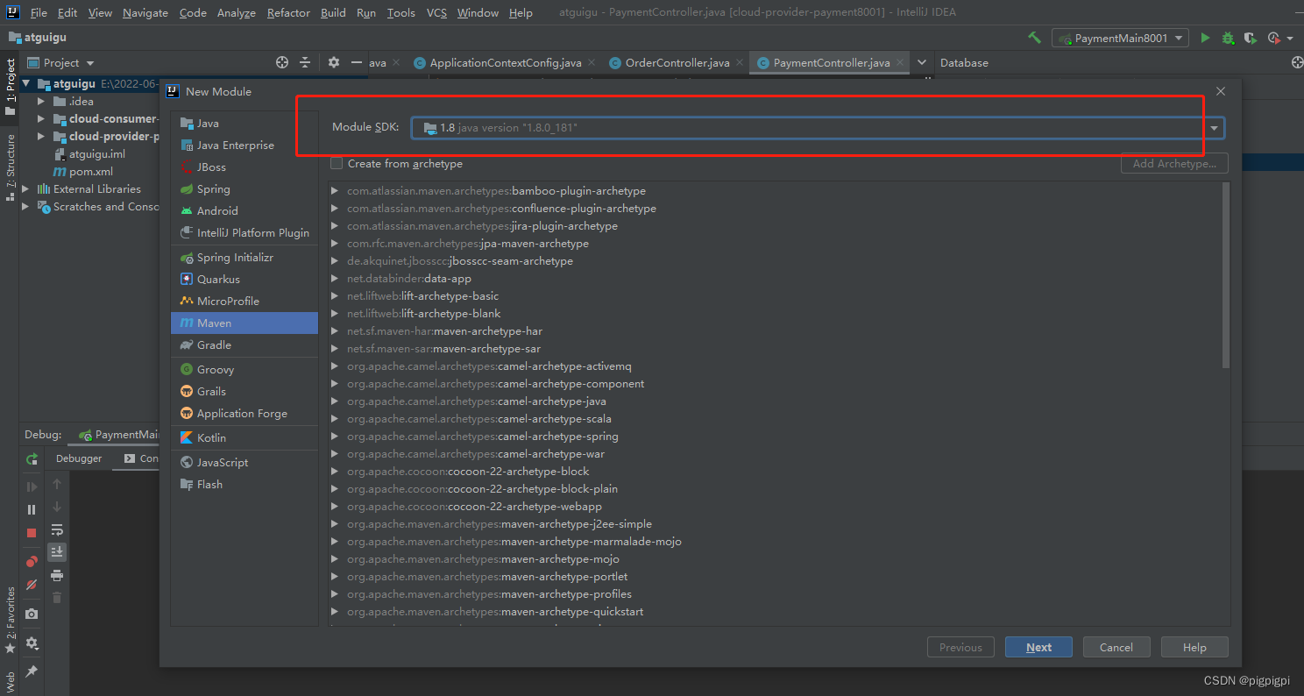Screen dimensions: 1304x696
Task: Click the Next button
Action: pos(1038,647)
